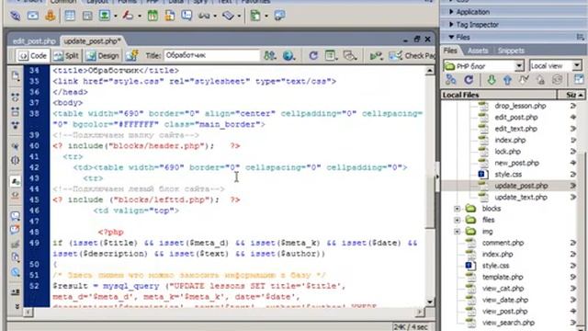588x331 pixels.
Task: Click the Templates insert icon
Action: pos(255,16)
